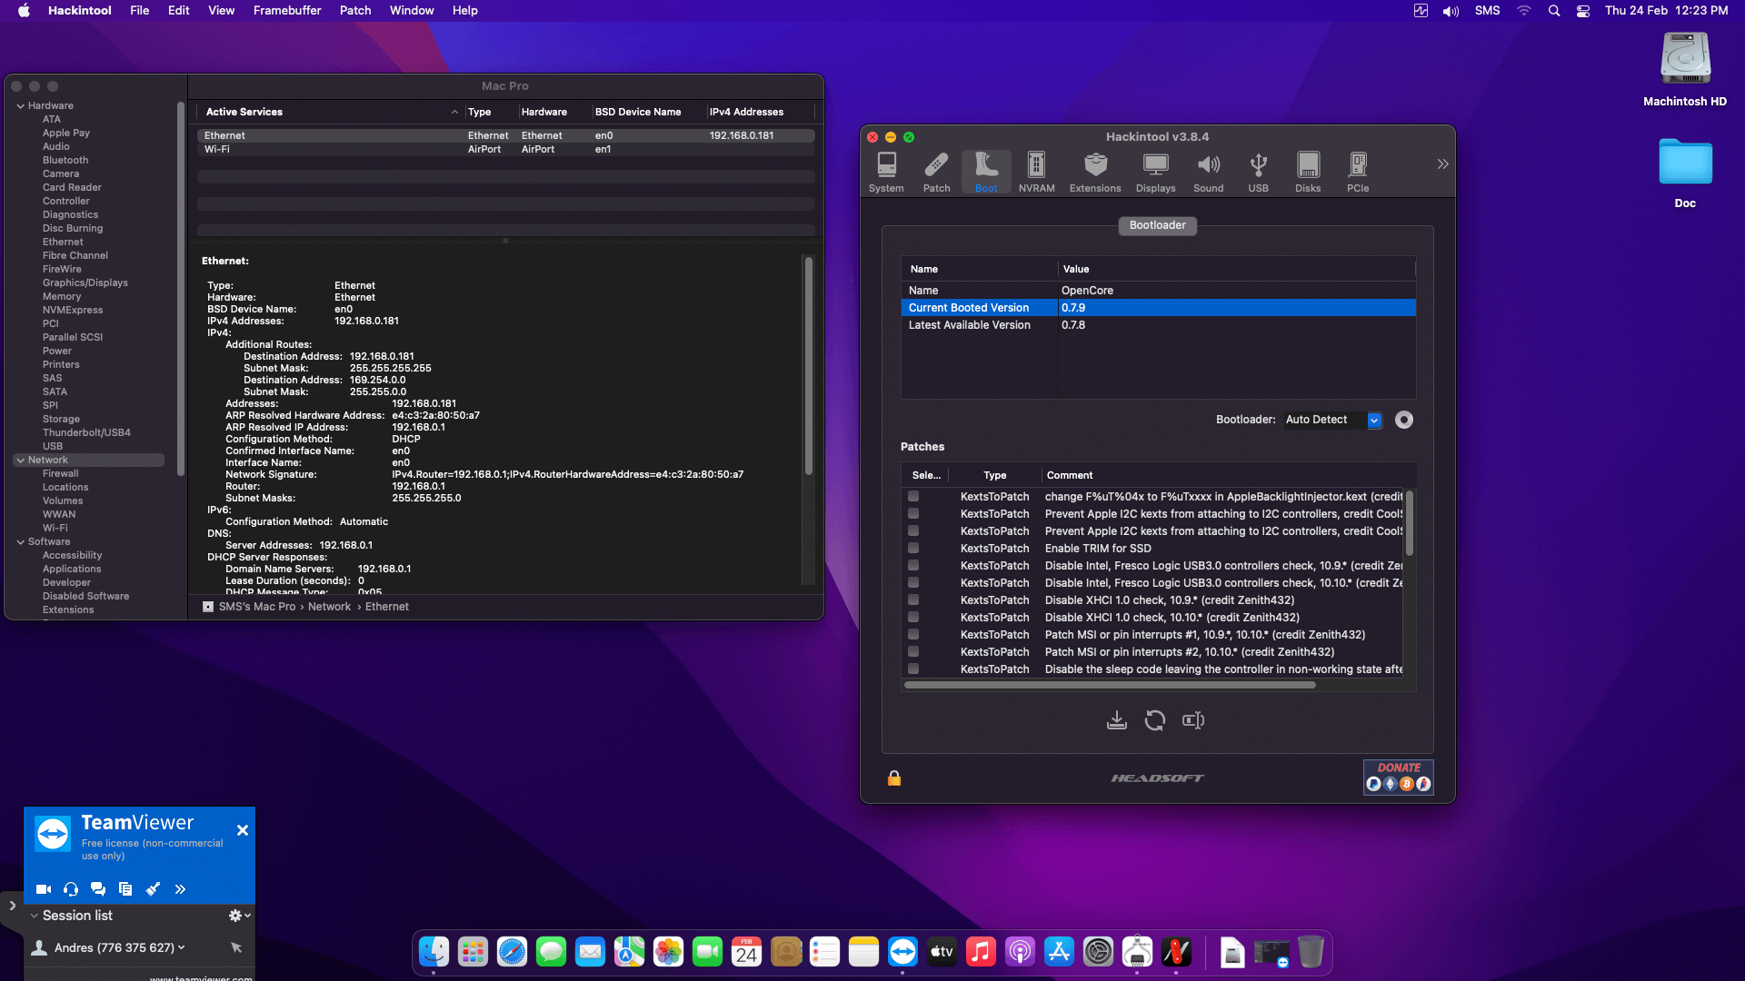Open the TeamViewer chat icon
This screenshot has height=981, width=1745.
coord(98,889)
